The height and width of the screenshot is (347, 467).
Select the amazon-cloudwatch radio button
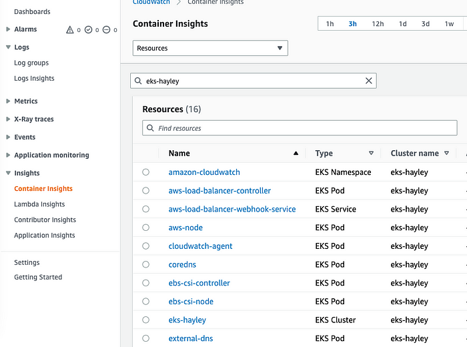click(x=146, y=172)
